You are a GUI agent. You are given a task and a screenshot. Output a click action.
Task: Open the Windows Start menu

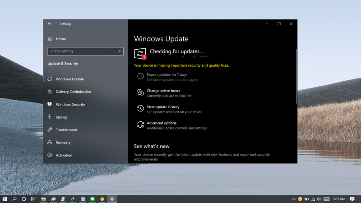click(x=5, y=199)
